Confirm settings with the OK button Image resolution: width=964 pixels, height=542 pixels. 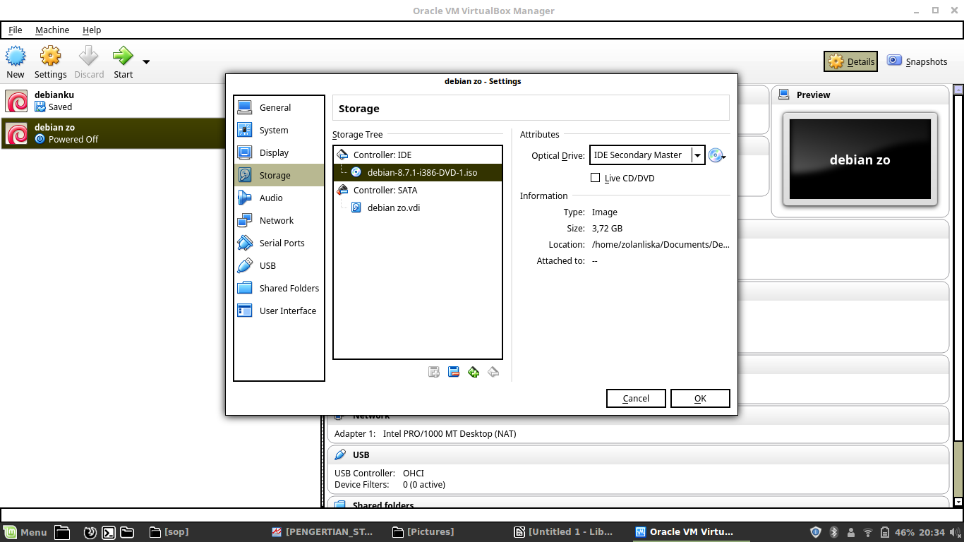pos(699,398)
